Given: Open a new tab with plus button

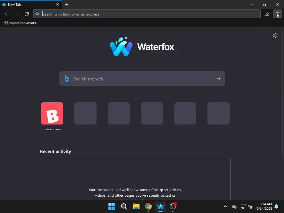Looking at the screenshot, I should [x=67, y=4].
